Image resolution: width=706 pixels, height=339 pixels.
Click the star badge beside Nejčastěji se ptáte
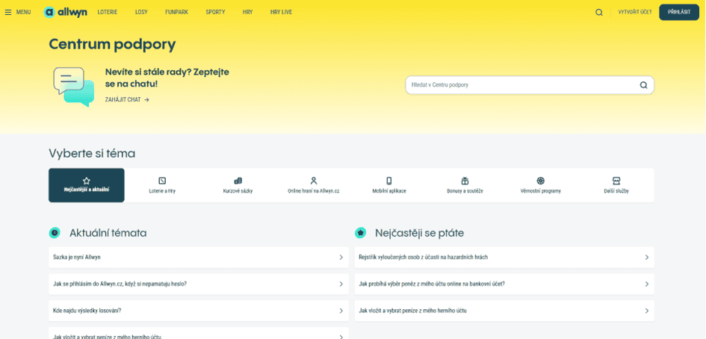click(x=360, y=233)
